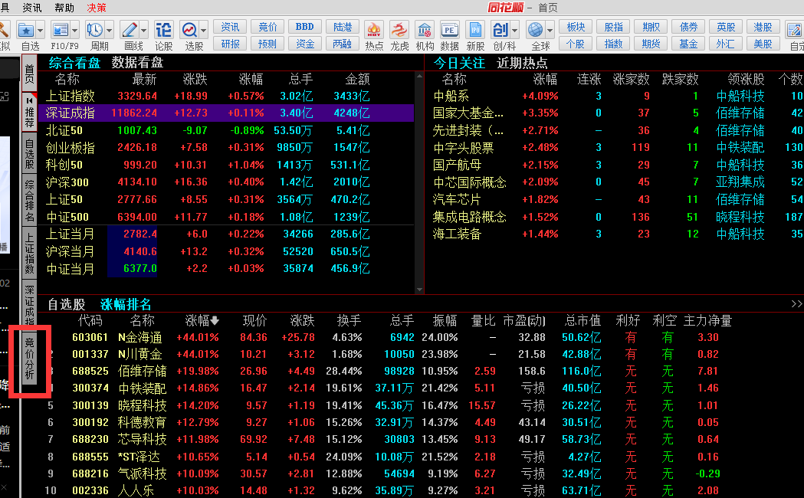Viewport: 804px width, 498px height.
Task: Switch to the 数据看盘 tab
Action: (137, 63)
